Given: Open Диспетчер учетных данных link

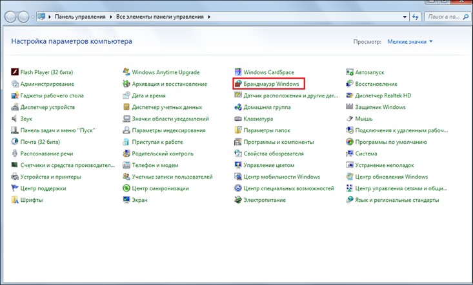Looking at the screenshot, I should tap(167, 107).
